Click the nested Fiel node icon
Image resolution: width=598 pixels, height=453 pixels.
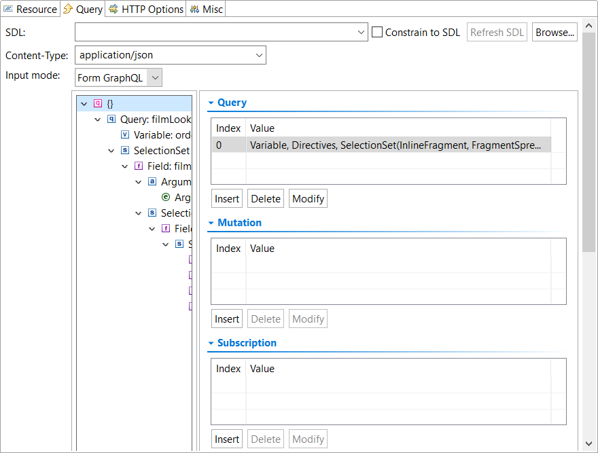click(166, 228)
